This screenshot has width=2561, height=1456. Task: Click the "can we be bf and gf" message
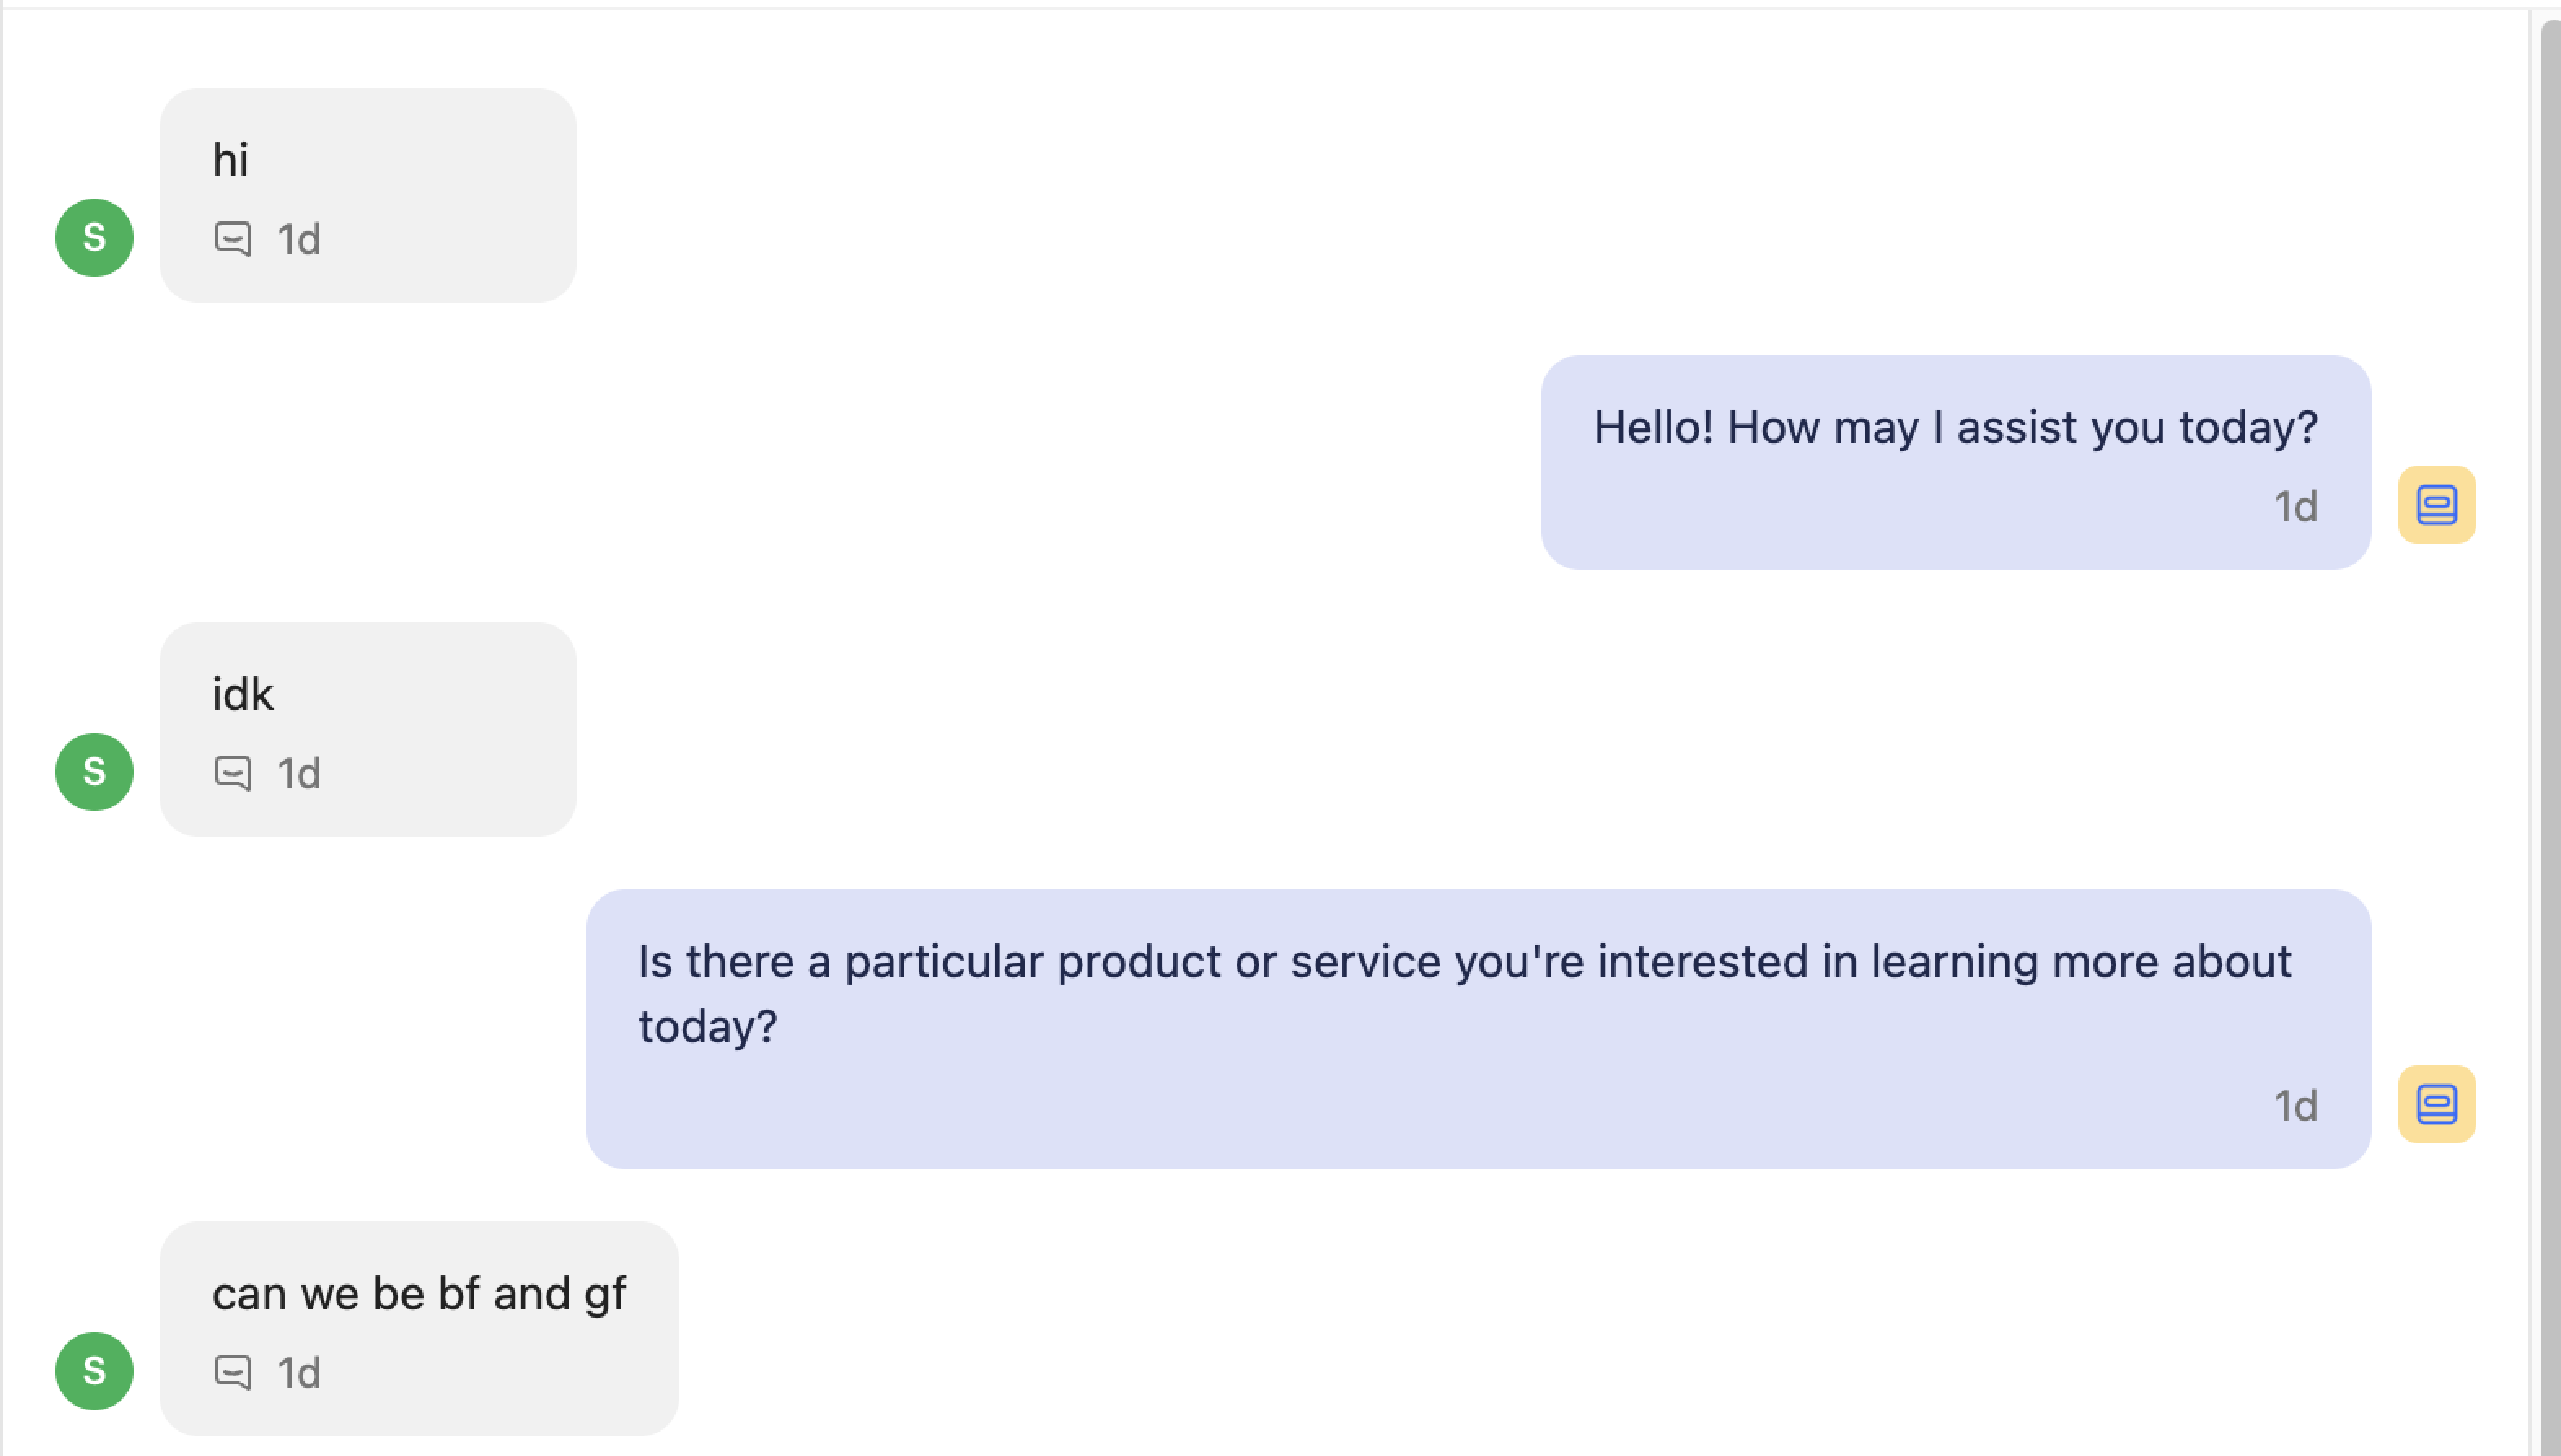418,1294
